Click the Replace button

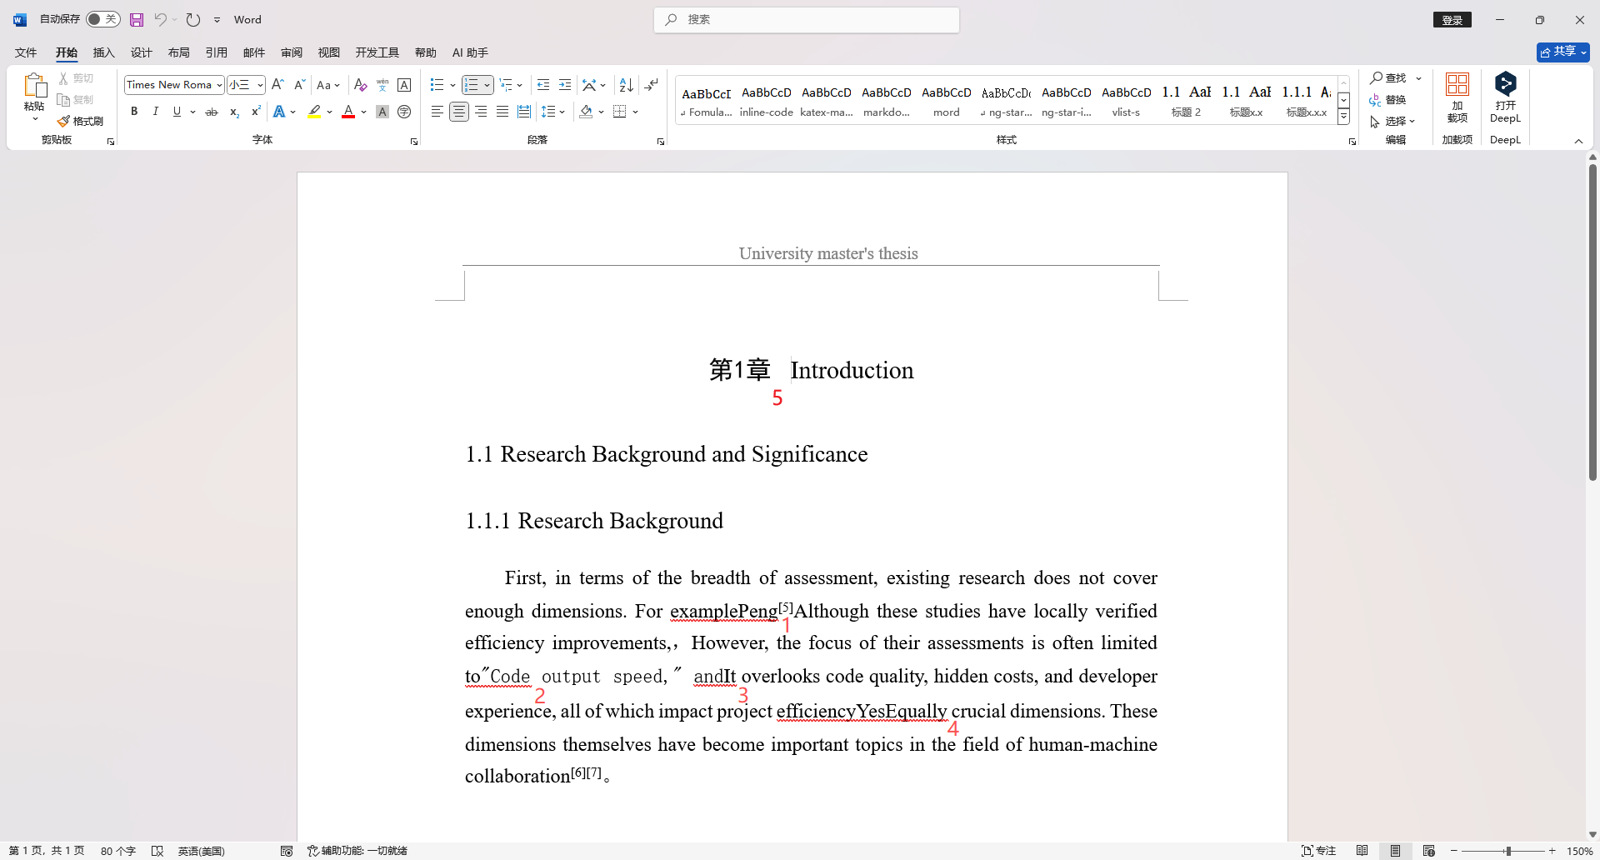tap(1388, 100)
